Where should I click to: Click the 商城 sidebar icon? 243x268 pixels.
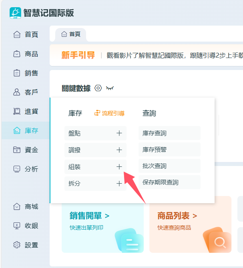click(x=17, y=206)
